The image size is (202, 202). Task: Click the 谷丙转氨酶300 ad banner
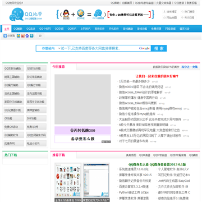pos(82,130)
